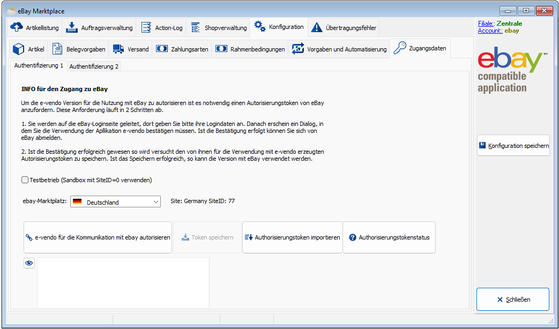This screenshot has width=559, height=329.
Task: Click the Artikel cube icon
Action: [19, 49]
